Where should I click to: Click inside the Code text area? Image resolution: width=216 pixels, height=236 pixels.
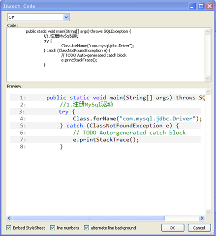(105, 55)
